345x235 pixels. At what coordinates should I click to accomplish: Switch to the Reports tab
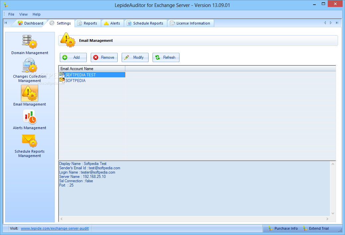click(87, 23)
